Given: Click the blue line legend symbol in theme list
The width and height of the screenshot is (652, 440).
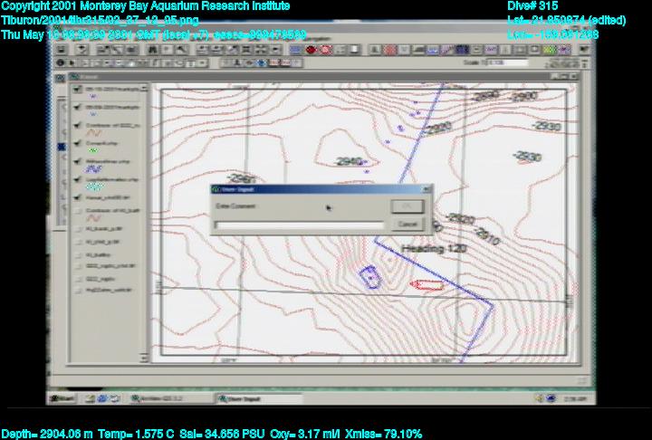Looking at the screenshot, I should [91, 169].
